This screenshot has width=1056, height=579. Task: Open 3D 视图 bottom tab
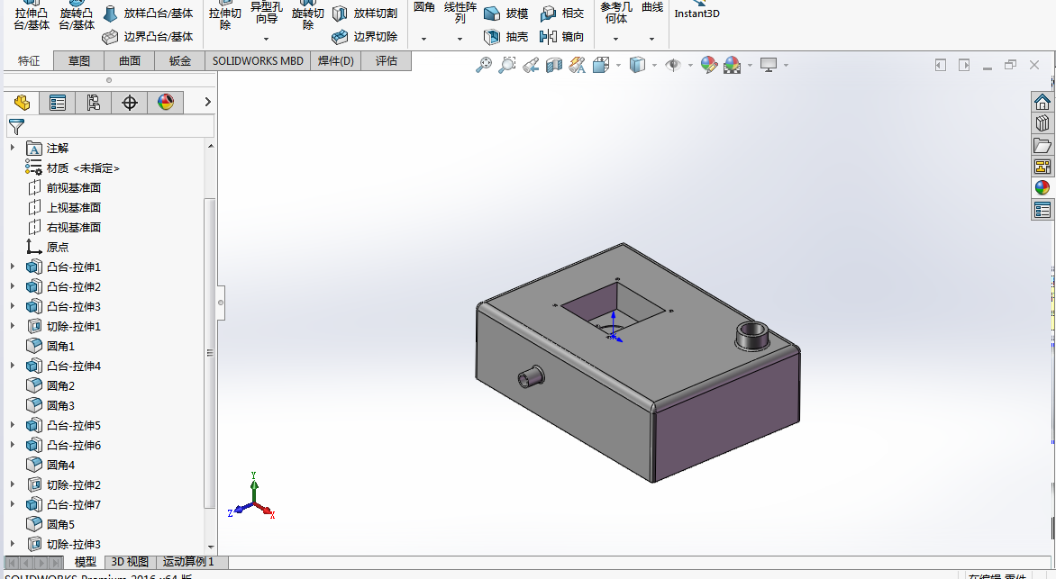point(130,562)
